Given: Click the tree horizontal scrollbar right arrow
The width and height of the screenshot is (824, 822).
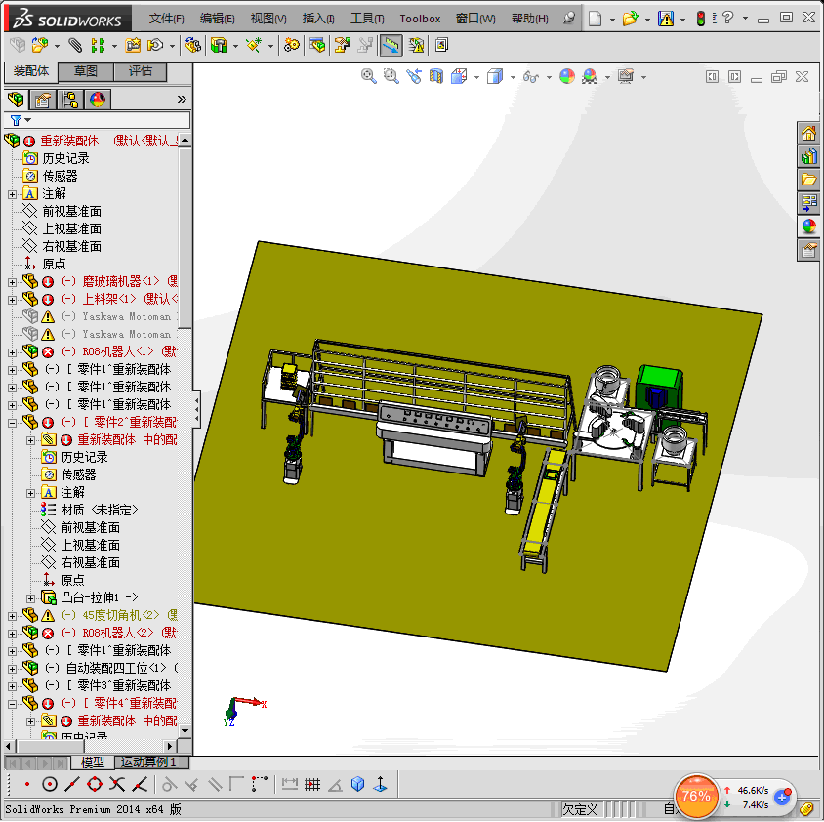Looking at the screenshot, I should 169,746.
